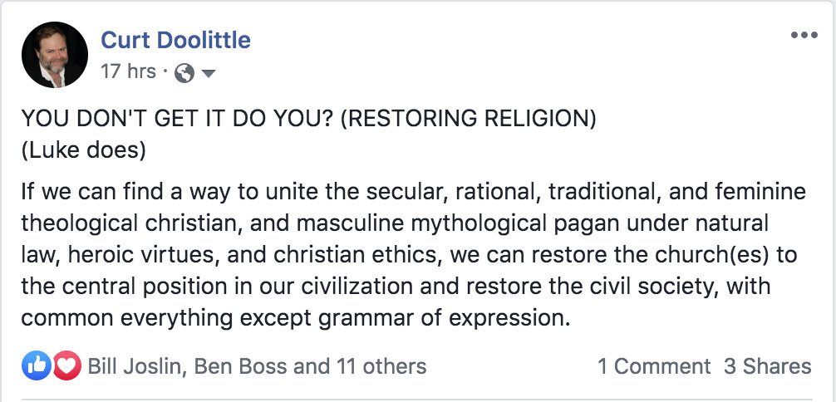Open Curt Doolittle's profile picture

tap(55, 55)
